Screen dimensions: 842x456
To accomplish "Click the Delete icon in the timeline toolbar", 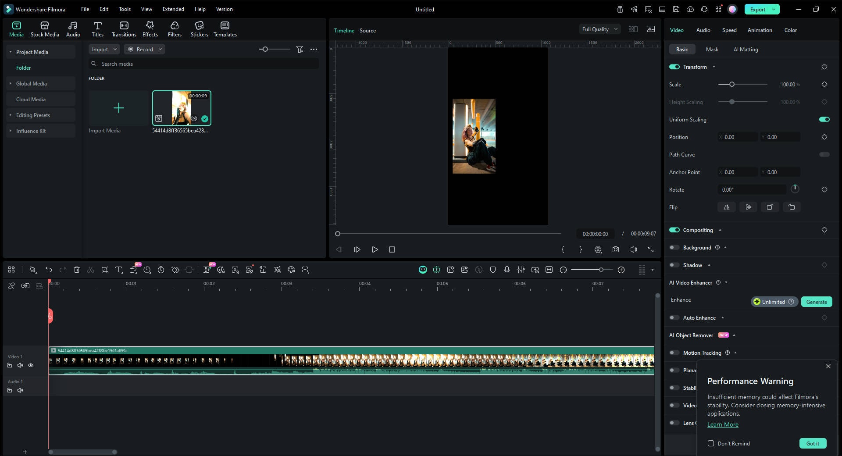I will coord(77,270).
